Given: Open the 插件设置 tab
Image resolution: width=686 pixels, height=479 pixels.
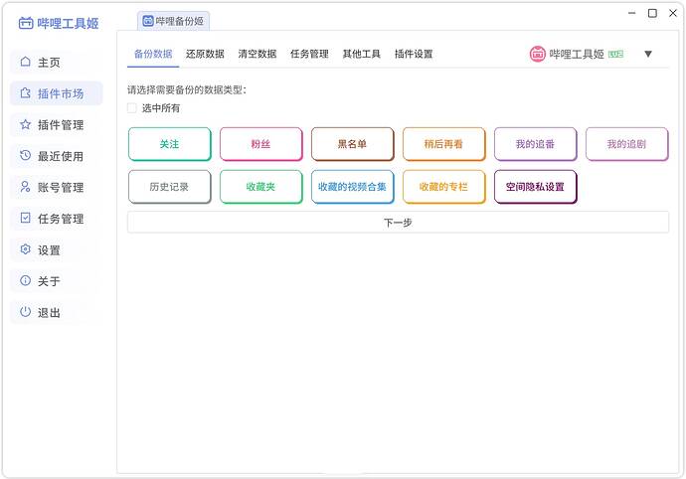Looking at the screenshot, I should point(414,54).
